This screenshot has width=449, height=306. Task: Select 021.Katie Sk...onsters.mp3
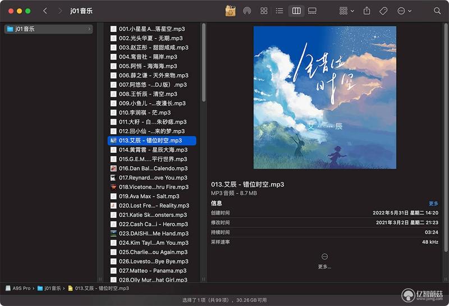[152, 215]
